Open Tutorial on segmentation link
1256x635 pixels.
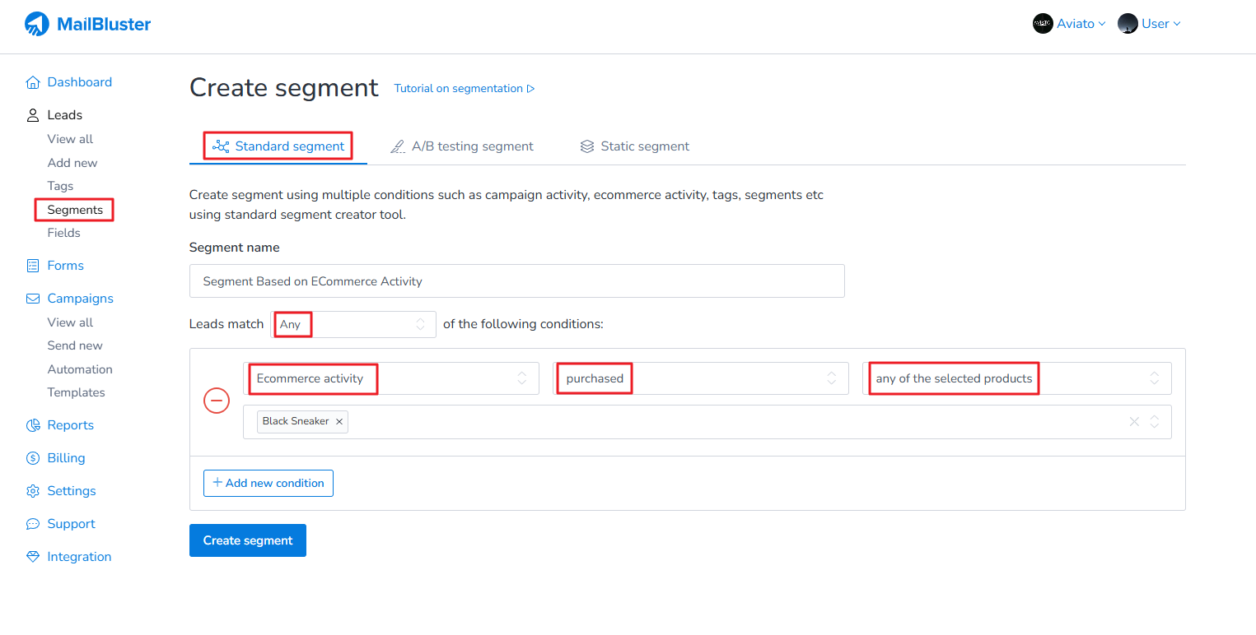tap(465, 89)
